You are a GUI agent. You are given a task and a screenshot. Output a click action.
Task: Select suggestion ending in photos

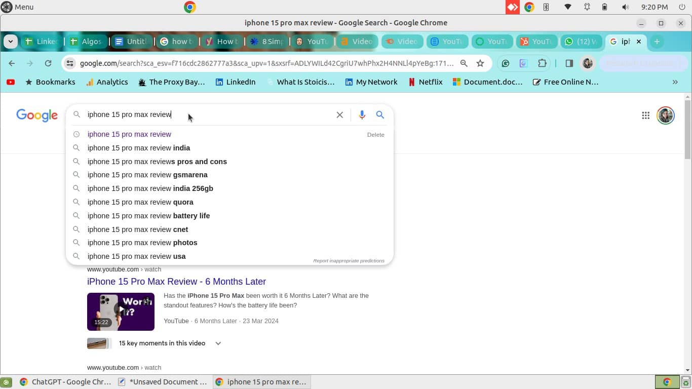click(229, 243)
